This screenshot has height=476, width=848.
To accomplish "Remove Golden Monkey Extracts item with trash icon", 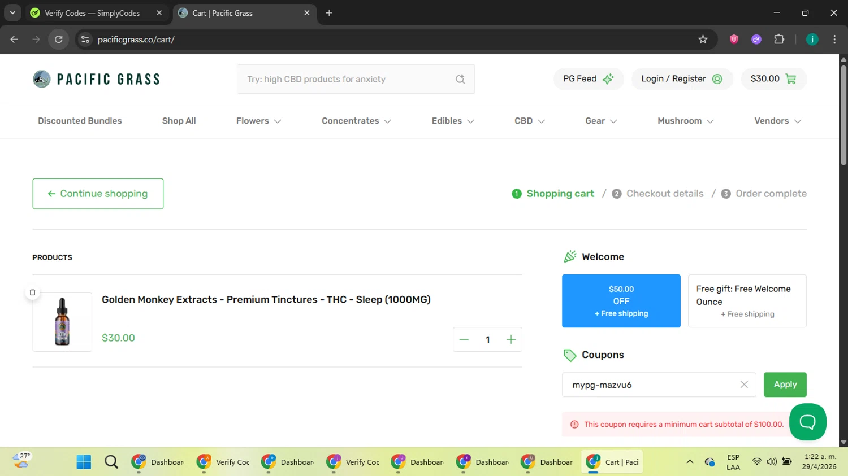I will 32,292.
